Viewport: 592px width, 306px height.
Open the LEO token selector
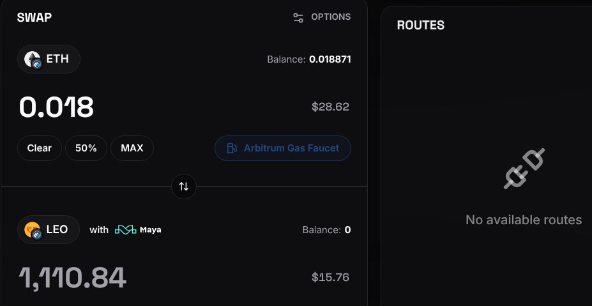click(x=49, y=229)
